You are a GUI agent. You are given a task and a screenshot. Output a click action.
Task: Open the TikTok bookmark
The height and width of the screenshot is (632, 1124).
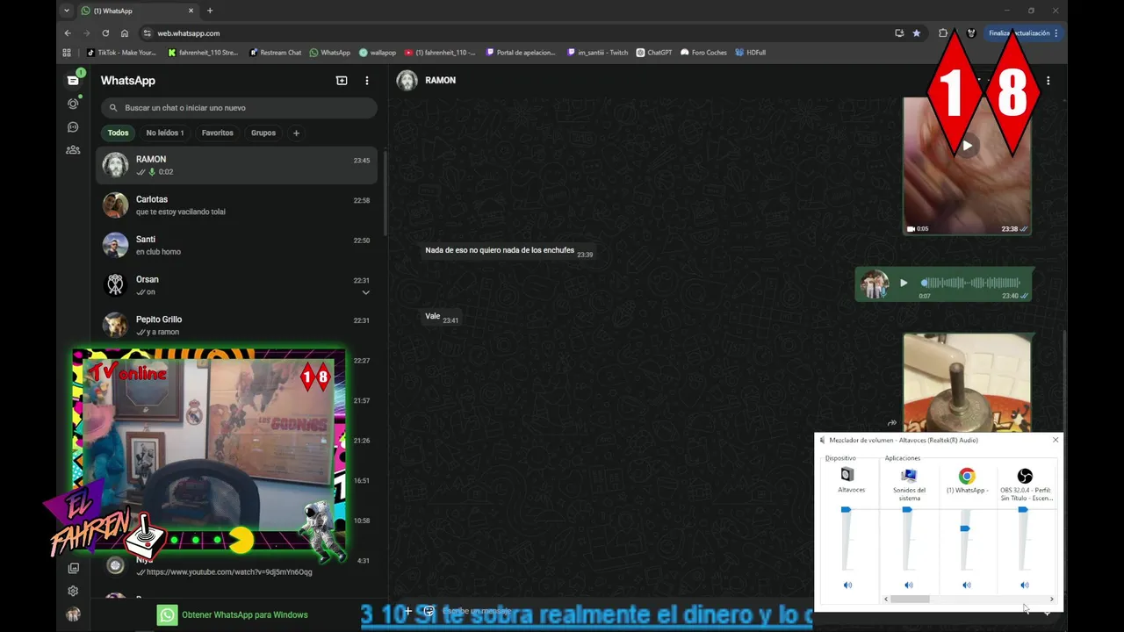point(121,53)
